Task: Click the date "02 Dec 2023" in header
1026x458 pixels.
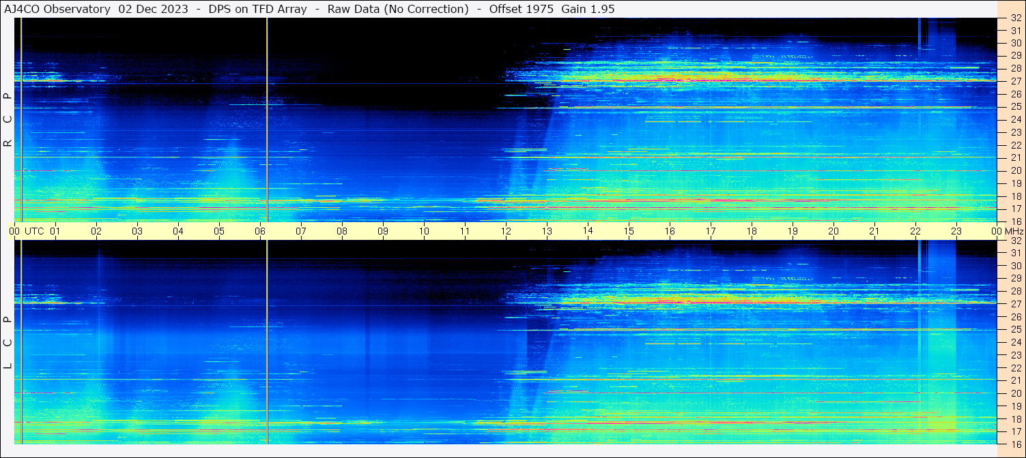Action: (x=155, y=9)
